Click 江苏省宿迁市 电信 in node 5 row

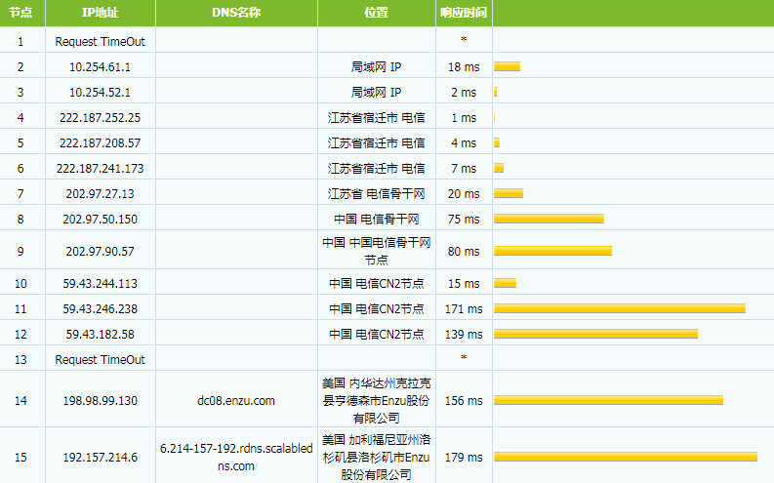tap(376, 143)
